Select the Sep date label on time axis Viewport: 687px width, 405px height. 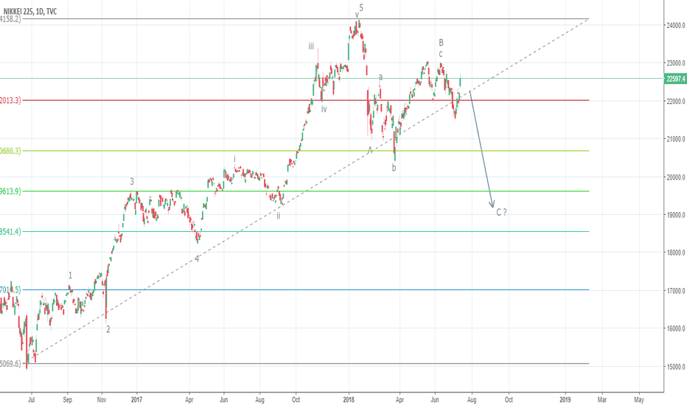pyautogui.click(x=68, y=400)
